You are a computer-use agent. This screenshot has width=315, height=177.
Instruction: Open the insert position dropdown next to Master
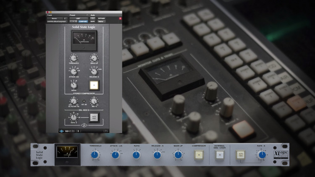point(66,18)
